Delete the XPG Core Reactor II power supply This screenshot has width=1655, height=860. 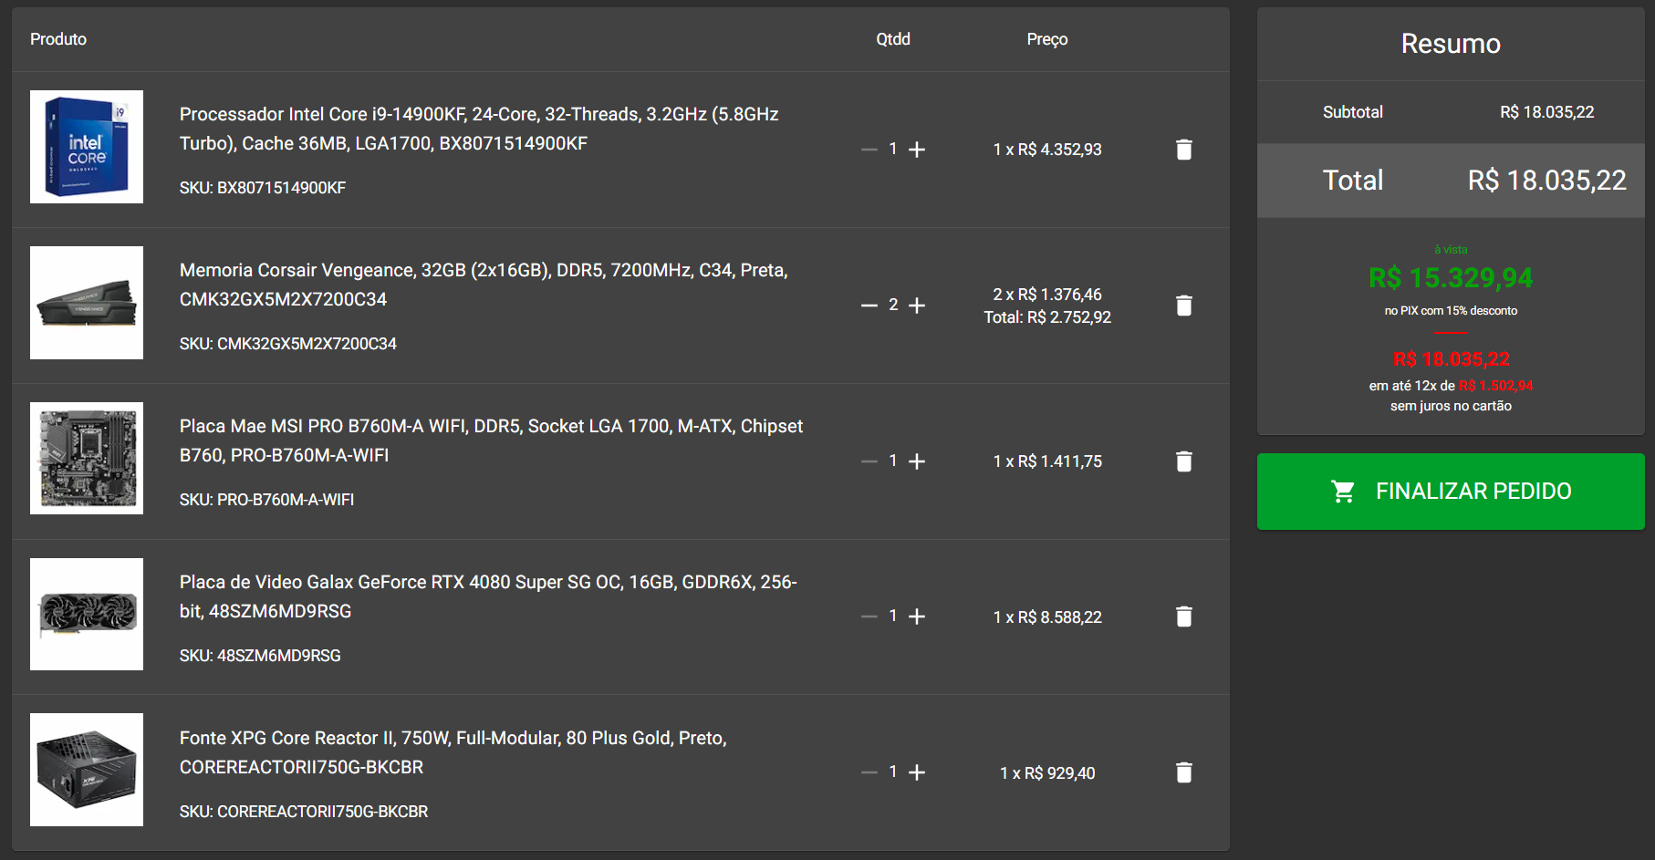tap(1183, 773)
